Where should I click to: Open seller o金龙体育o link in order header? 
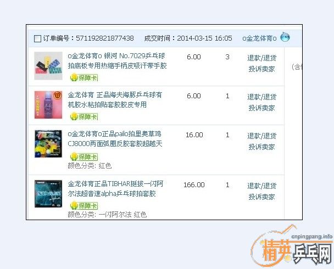click(259, 38)
